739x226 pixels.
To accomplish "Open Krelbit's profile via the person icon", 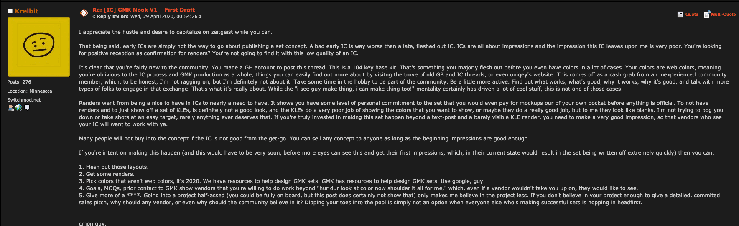I will coord(11,108).
